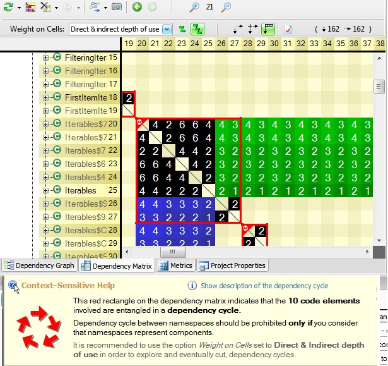Click Show description of the dependency cycle link
The width and height of the screenshot is (388, 366).
point(264,286)
